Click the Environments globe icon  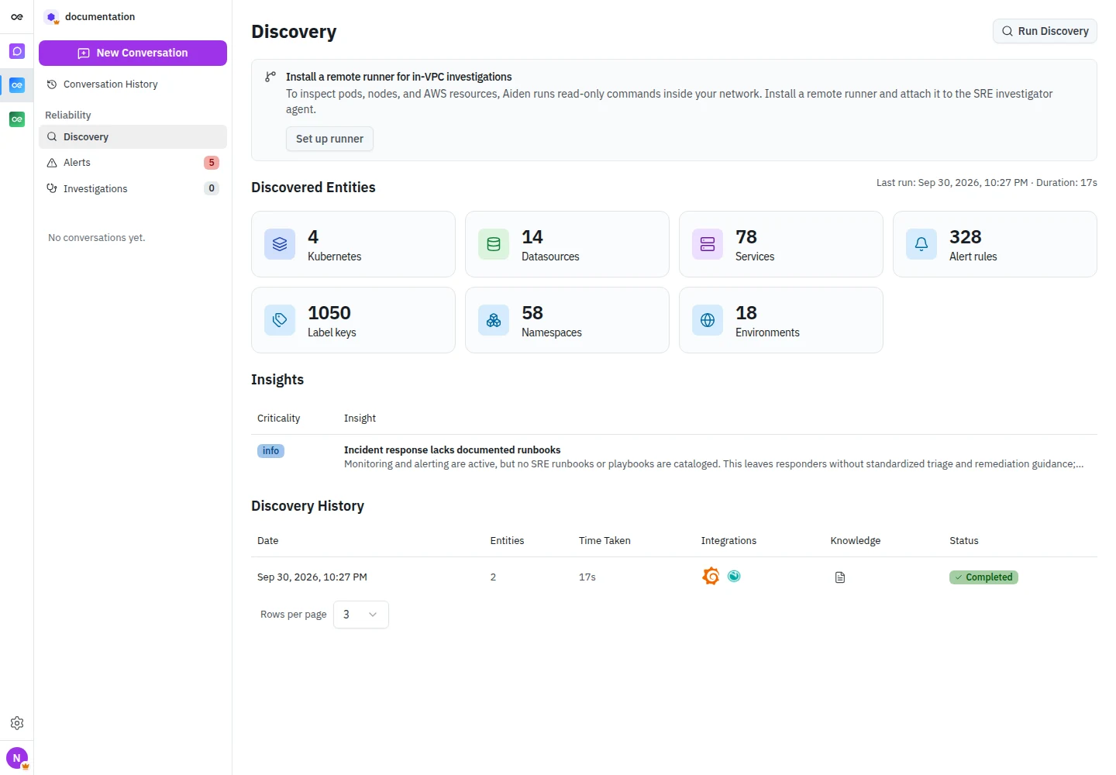click(708, 320)
